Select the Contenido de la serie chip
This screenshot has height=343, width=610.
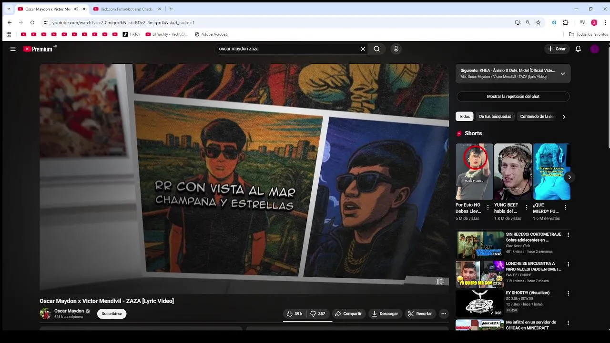(537, 116)
